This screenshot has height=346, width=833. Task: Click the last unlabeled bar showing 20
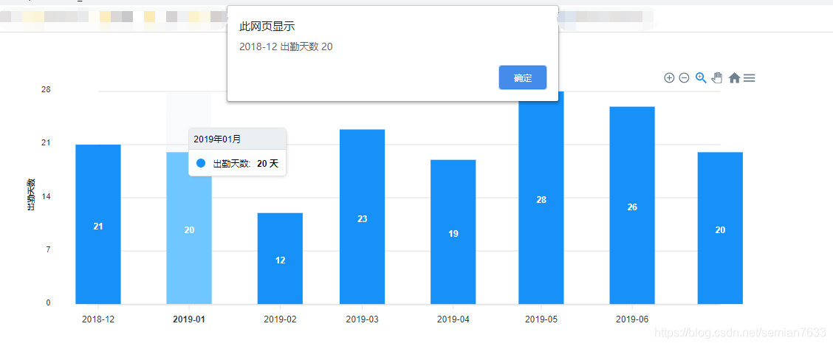pos(720,228)
